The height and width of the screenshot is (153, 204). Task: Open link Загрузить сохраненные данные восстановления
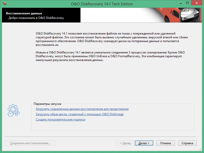coord(82,109)
